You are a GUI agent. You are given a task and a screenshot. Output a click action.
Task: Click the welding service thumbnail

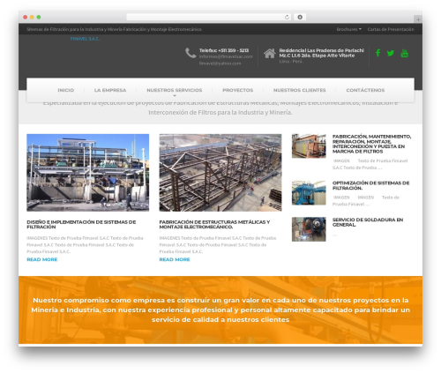[309, 229]
